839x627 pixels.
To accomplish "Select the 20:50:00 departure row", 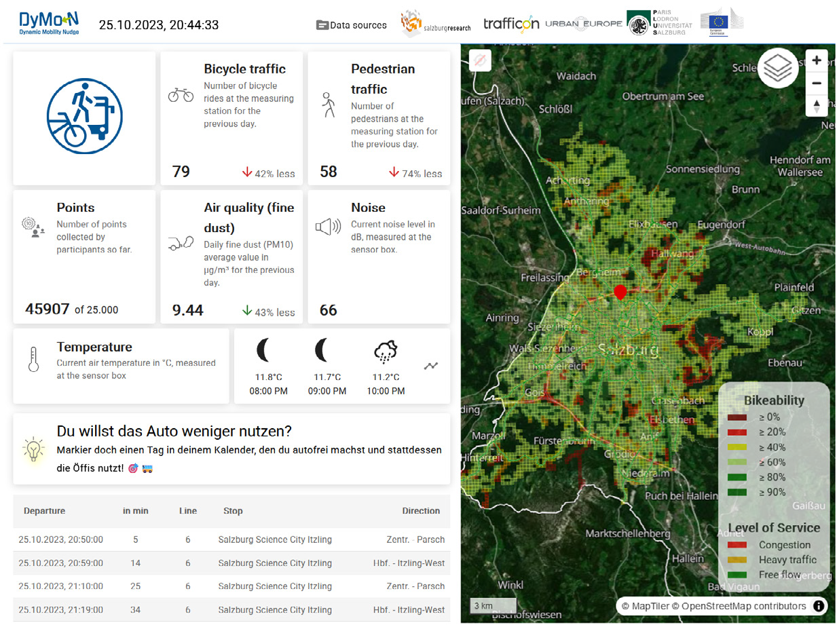I will click(x=231, y=540).
